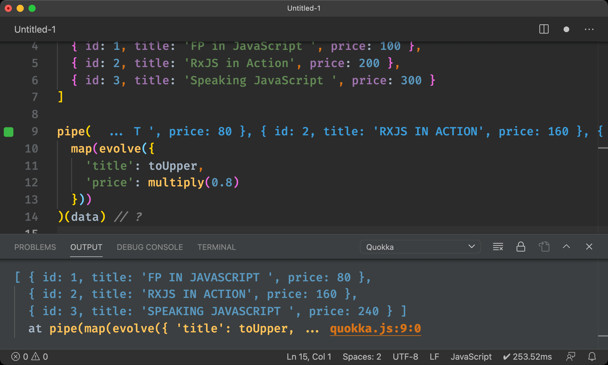This screenshot has width=608, height=365.
Task: Change file encoding UTF-8
Action: (405, 356)
